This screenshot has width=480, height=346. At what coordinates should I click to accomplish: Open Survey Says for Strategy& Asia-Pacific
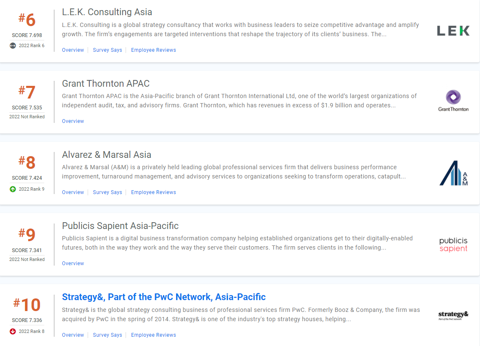pos(107,335)
